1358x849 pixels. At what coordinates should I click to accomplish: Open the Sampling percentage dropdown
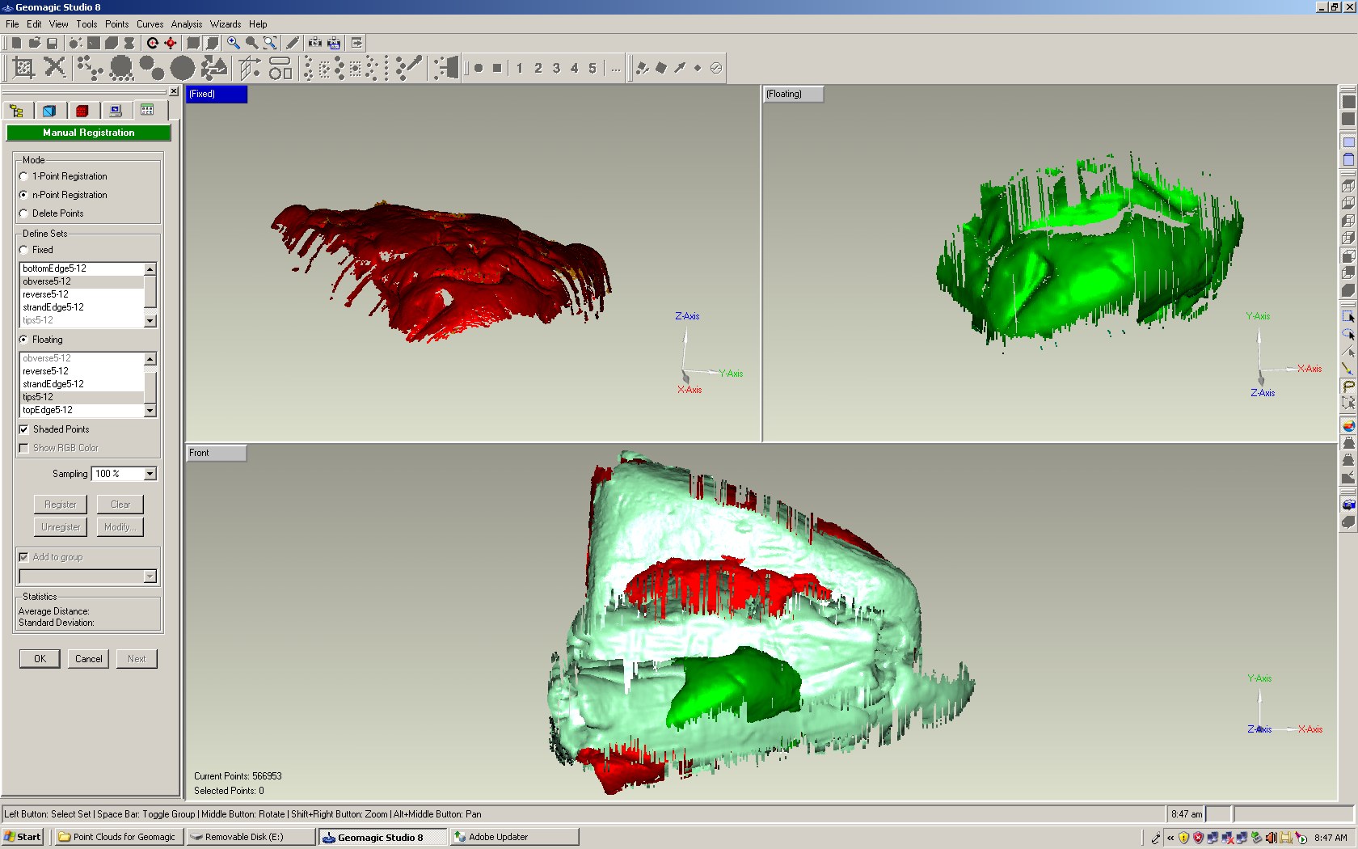click(x=150, y=474)
